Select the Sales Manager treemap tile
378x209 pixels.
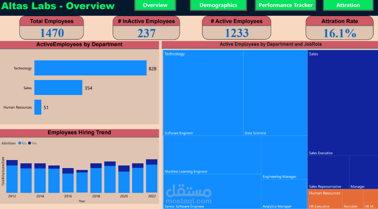[363, 172]
